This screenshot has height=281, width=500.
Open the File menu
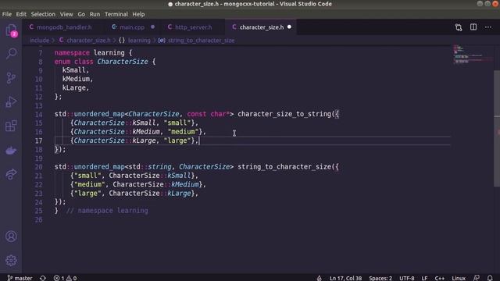coord(7,14)
